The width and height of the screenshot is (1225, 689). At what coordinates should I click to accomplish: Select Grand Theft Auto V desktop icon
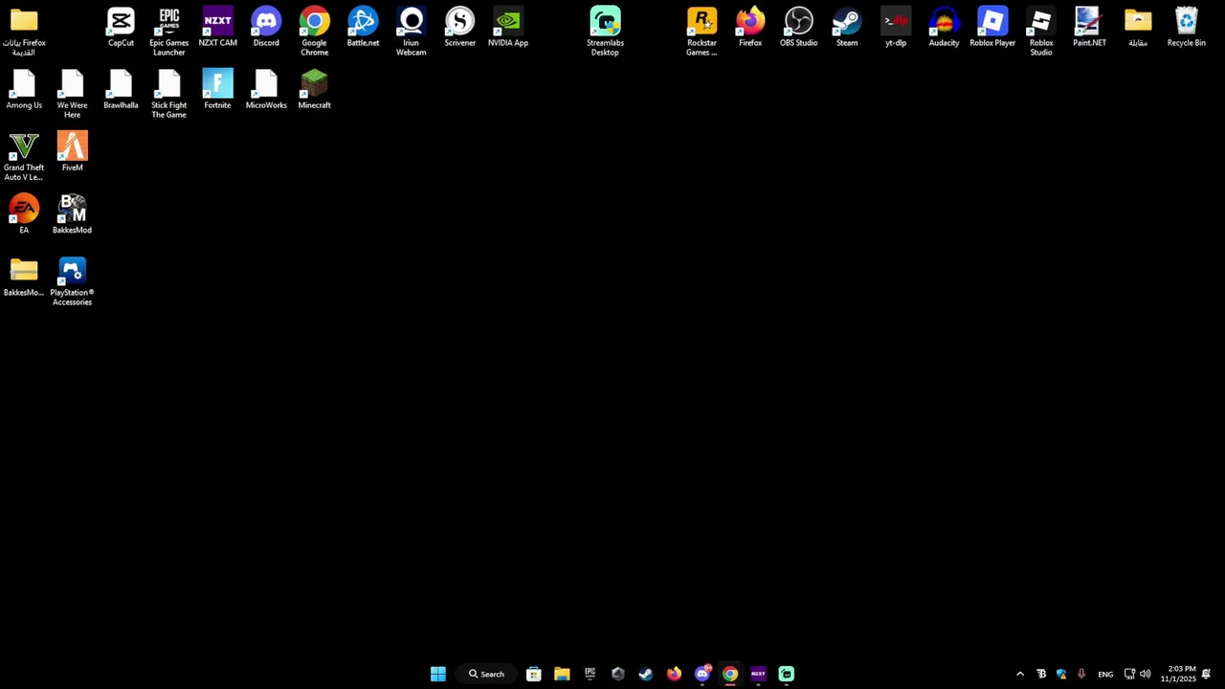point(24,156)
